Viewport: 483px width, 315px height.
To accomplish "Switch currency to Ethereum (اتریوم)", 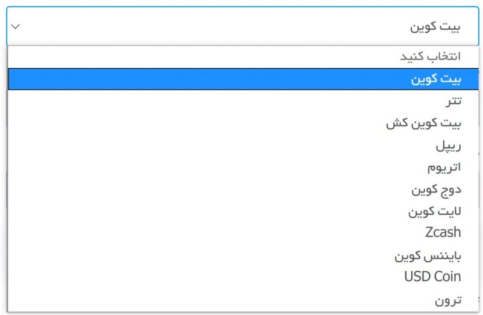I will 243,167.
